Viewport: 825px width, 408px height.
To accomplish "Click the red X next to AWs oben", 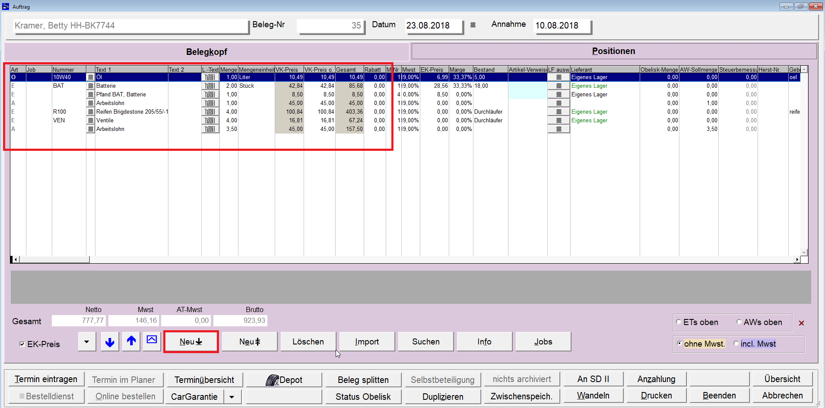I will coord(801,323).
